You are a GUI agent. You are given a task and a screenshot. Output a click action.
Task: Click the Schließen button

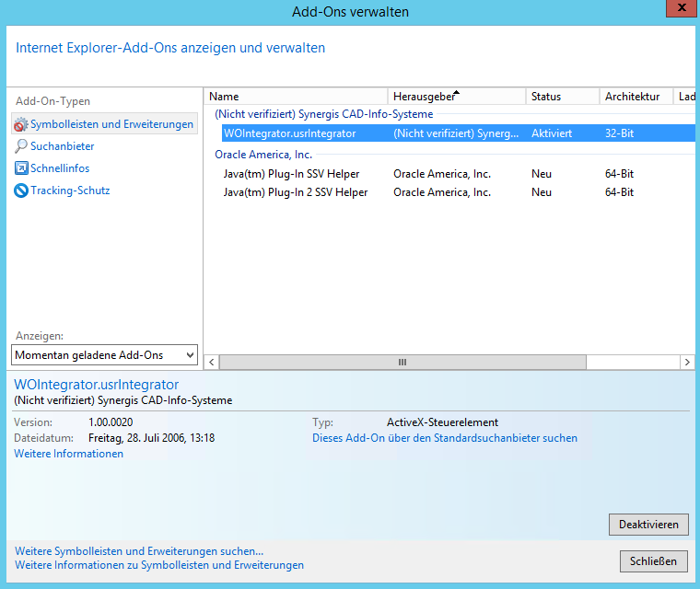tap(654, 561)
